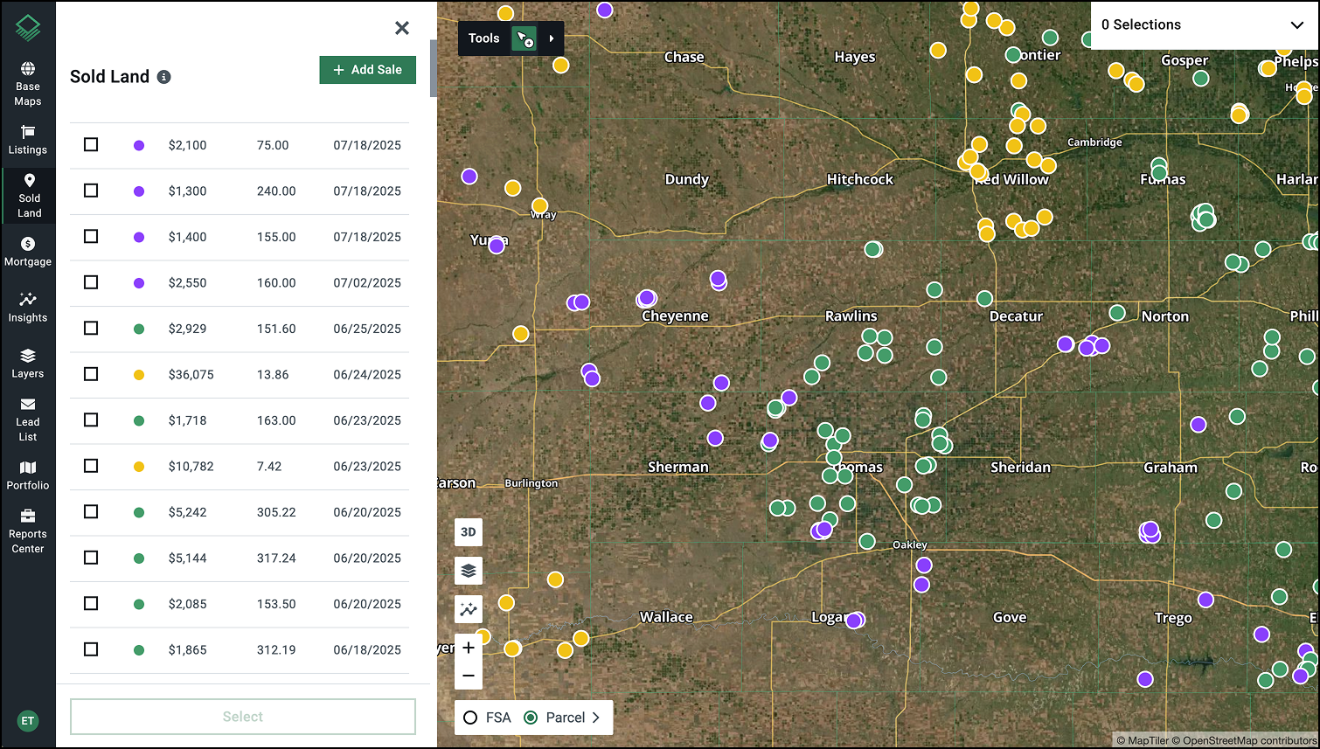Select the map selection cursor tool
This screenshot has height=749, width=1320.
click(x=525, y=38)
